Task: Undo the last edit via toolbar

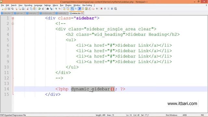Action: [39, 9]
